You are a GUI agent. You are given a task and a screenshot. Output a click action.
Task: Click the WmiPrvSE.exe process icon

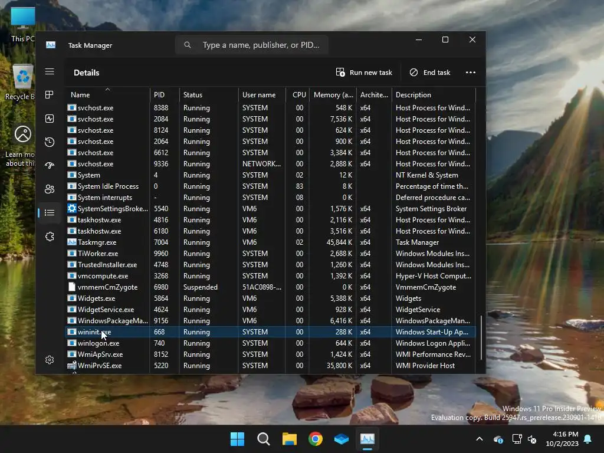pos(71,365)
